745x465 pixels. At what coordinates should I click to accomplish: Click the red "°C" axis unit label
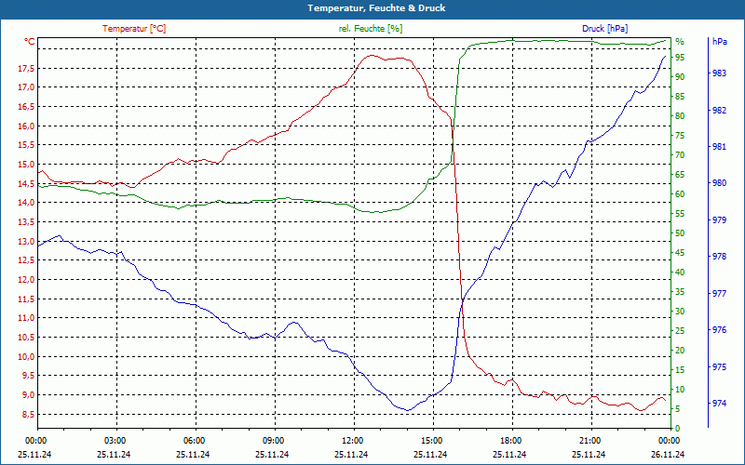30,42
